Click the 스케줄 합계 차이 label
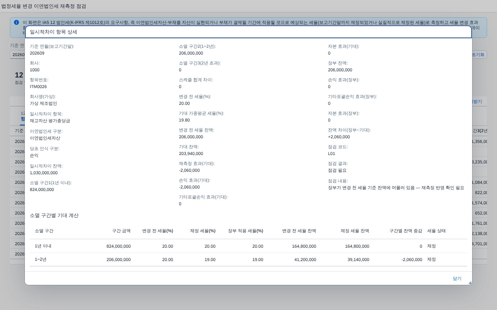Image resolution: width=497 pixels, height=310 pixels. (196, 80)
